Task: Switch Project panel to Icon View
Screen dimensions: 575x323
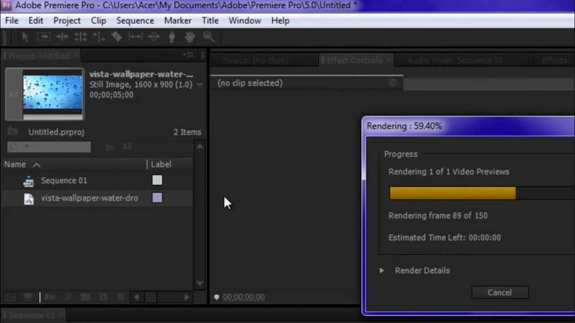Action: pos(28,297)
